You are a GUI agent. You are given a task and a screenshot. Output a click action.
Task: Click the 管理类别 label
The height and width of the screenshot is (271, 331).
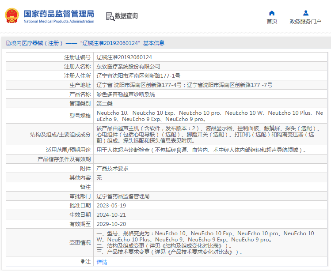(80, 104)
